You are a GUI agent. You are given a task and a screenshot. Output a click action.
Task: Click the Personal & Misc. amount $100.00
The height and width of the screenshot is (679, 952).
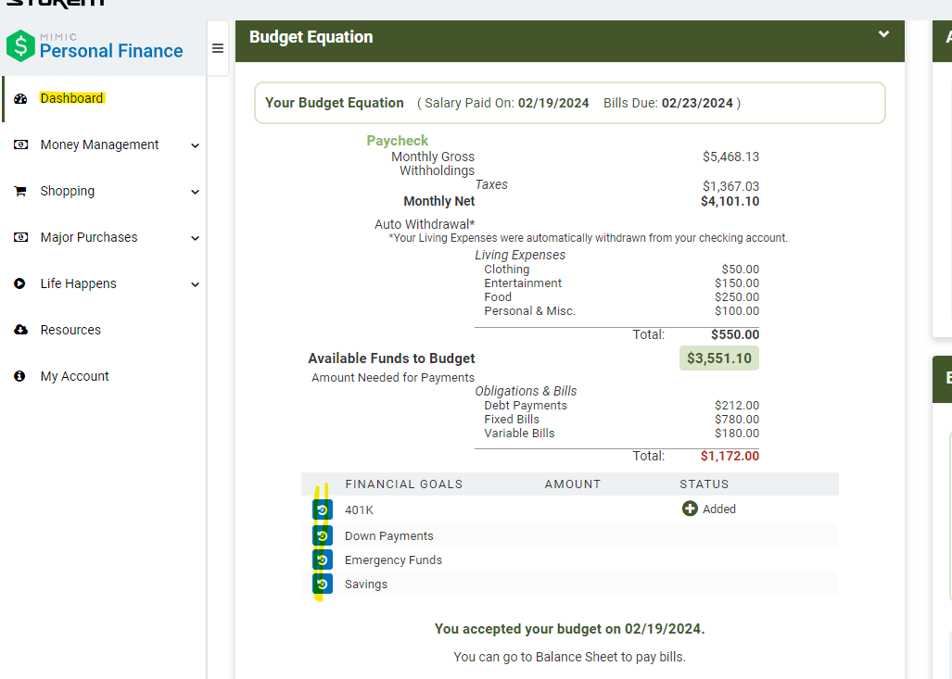[x=737, y=310]
